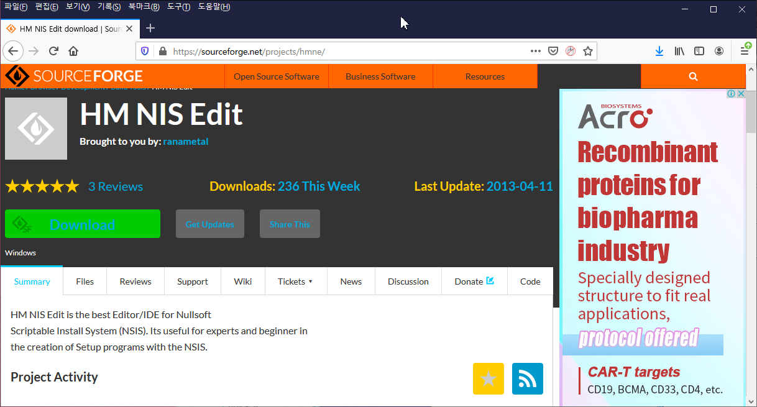The width and height of the screenshot is (757, 407).
Task: Open the blue RSS feed icon
Action: tap(528, 378)
